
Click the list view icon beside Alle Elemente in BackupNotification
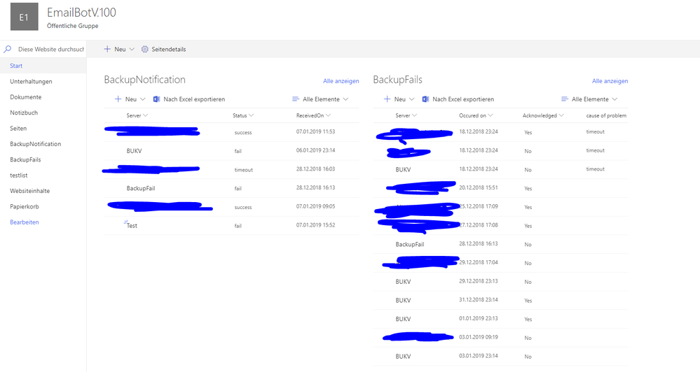pyautogui.click(x=296, y=99)
